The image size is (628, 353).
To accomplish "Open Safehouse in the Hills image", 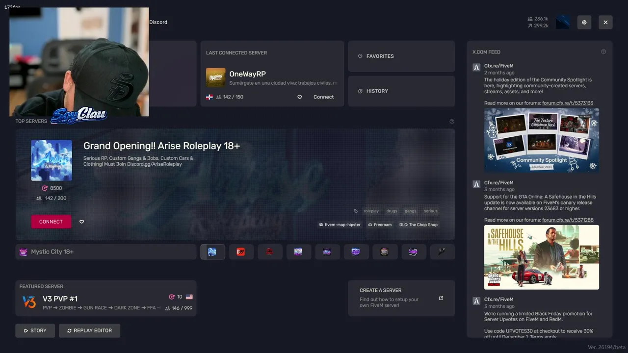I will coord(542,257).
